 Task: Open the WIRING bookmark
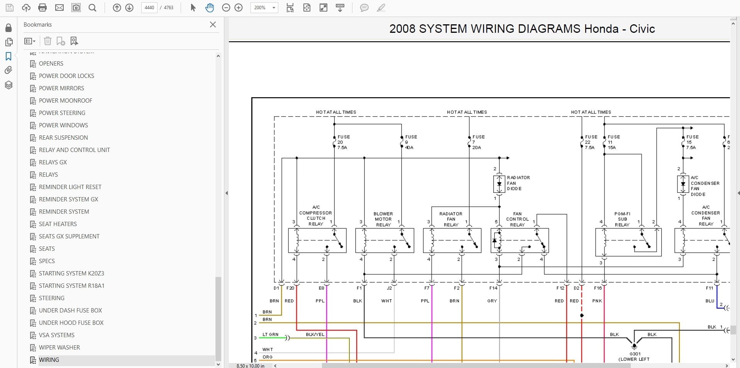click(49, 360)
